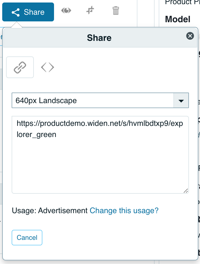Open the crop and conversion tool icon
This screenshot has width=200, height=264.
click(x=89, y=11)
